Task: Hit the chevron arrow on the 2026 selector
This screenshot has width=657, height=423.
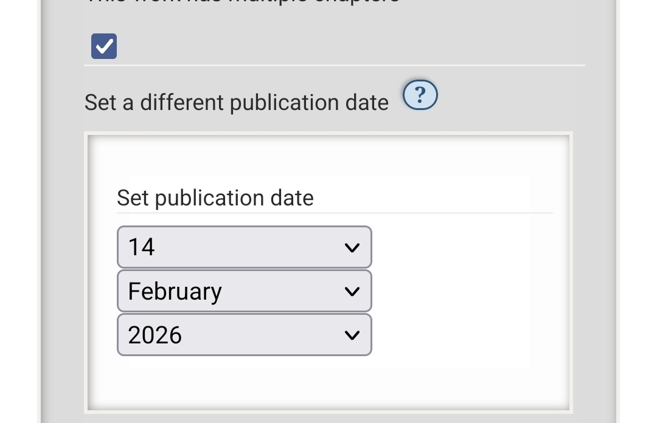Action: [x=352, y=335]
